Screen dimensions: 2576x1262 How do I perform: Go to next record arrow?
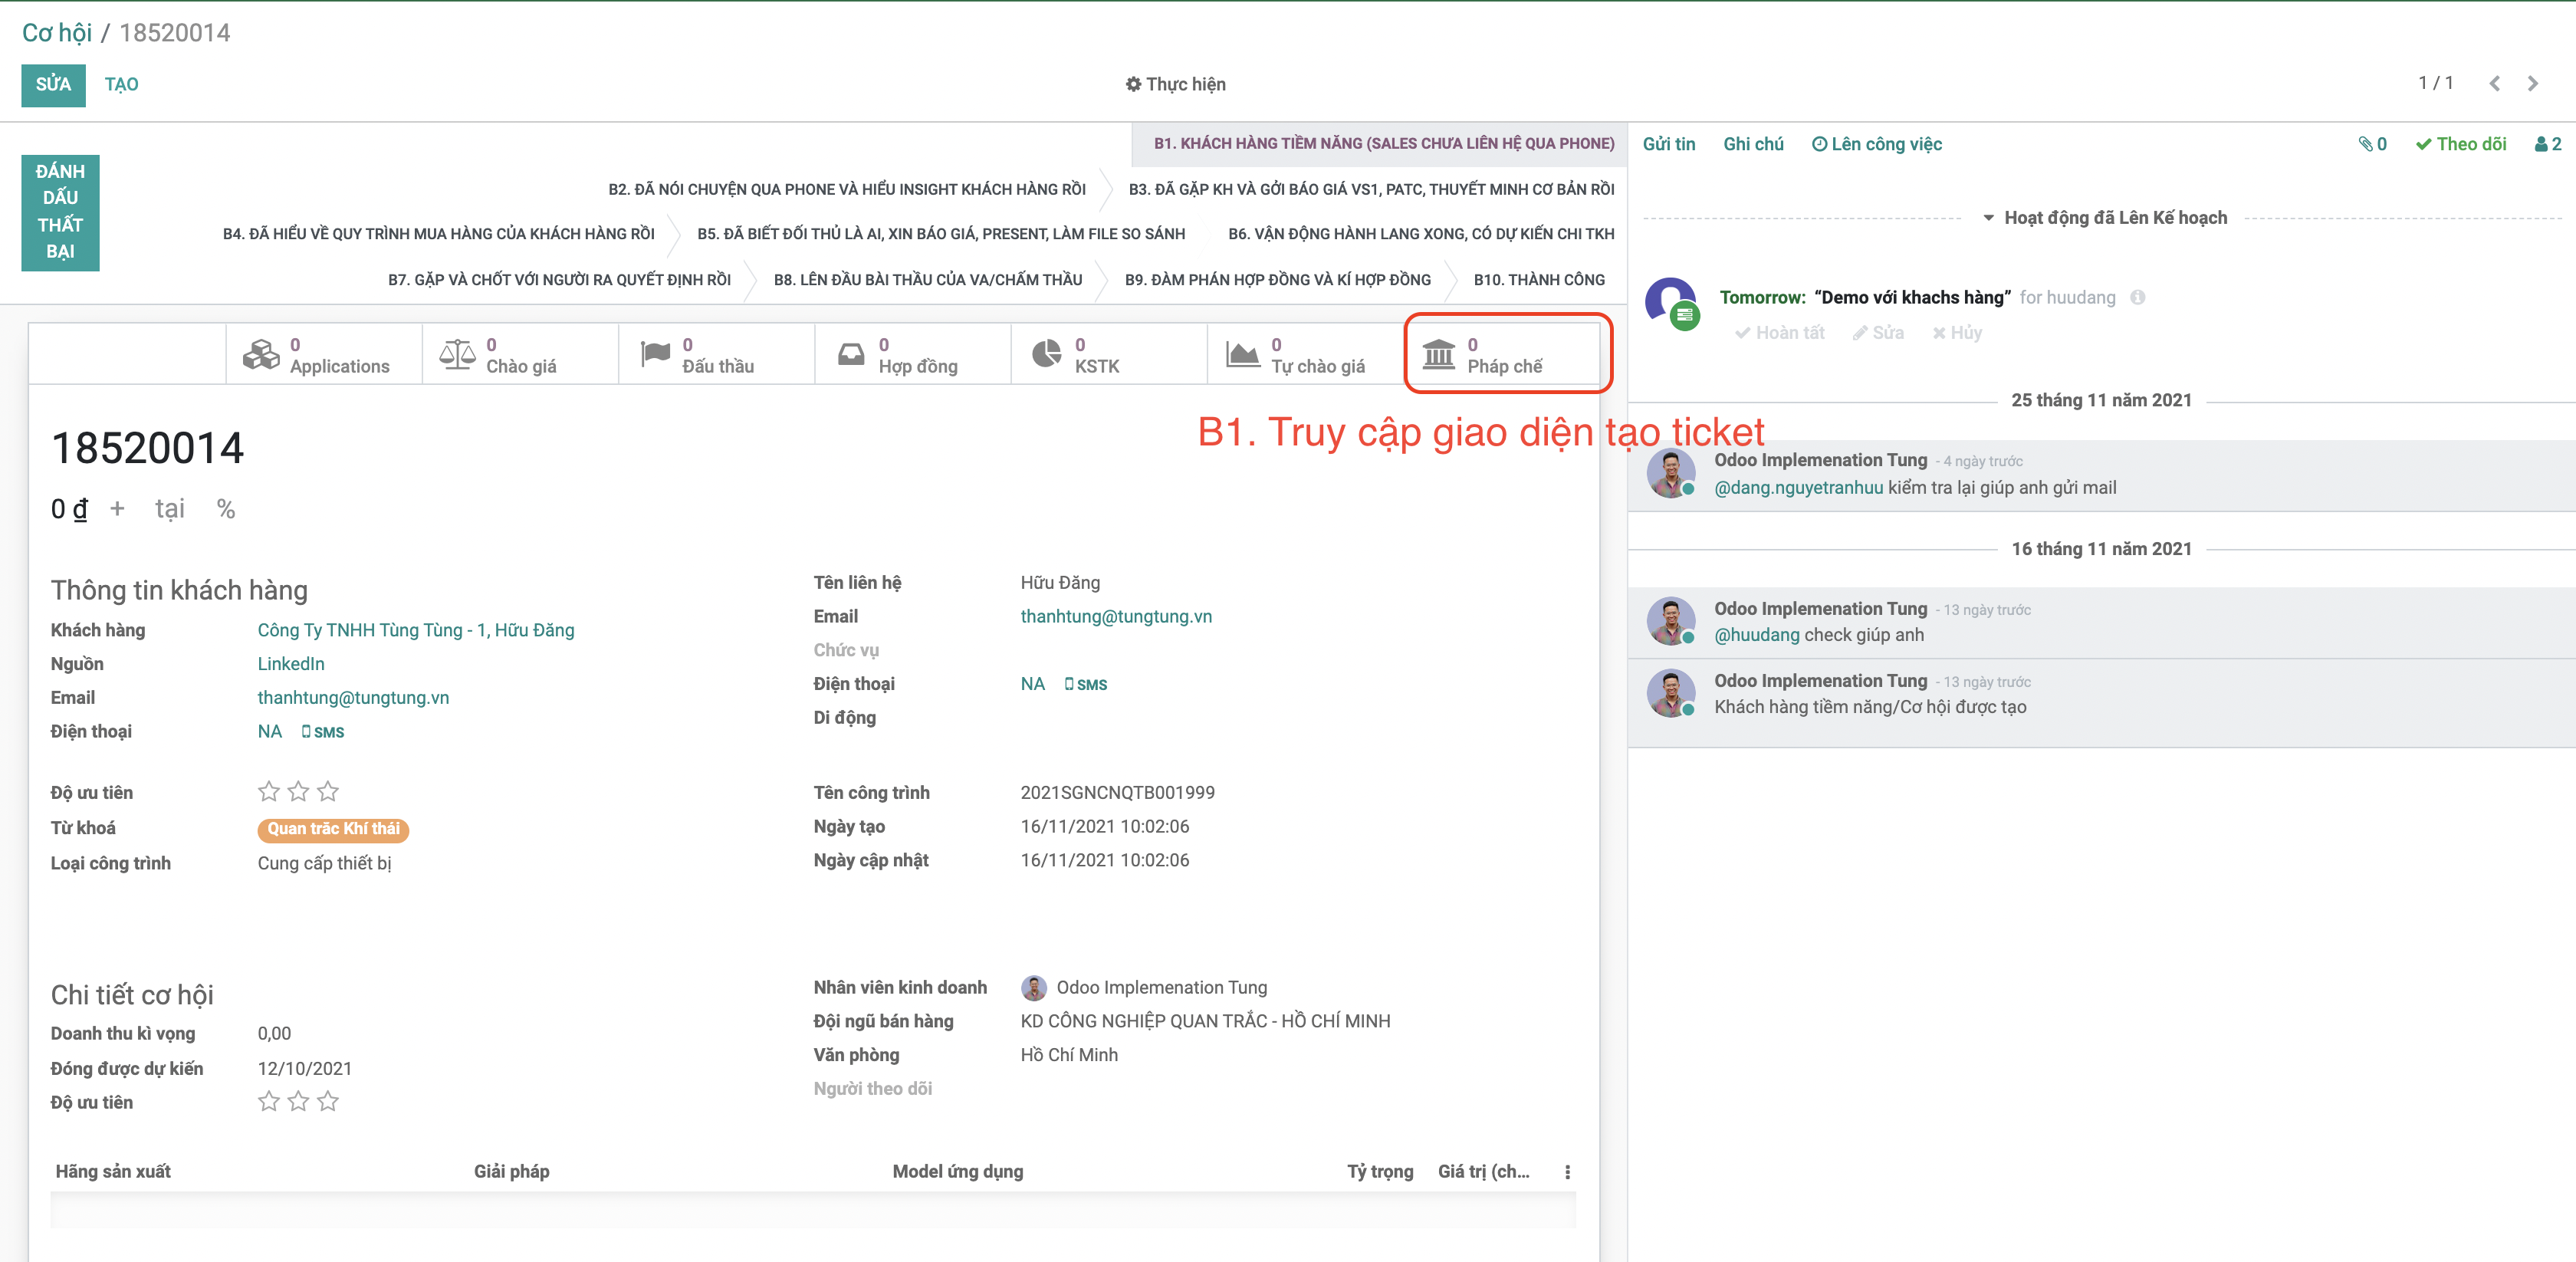(x=2532, y=84)
